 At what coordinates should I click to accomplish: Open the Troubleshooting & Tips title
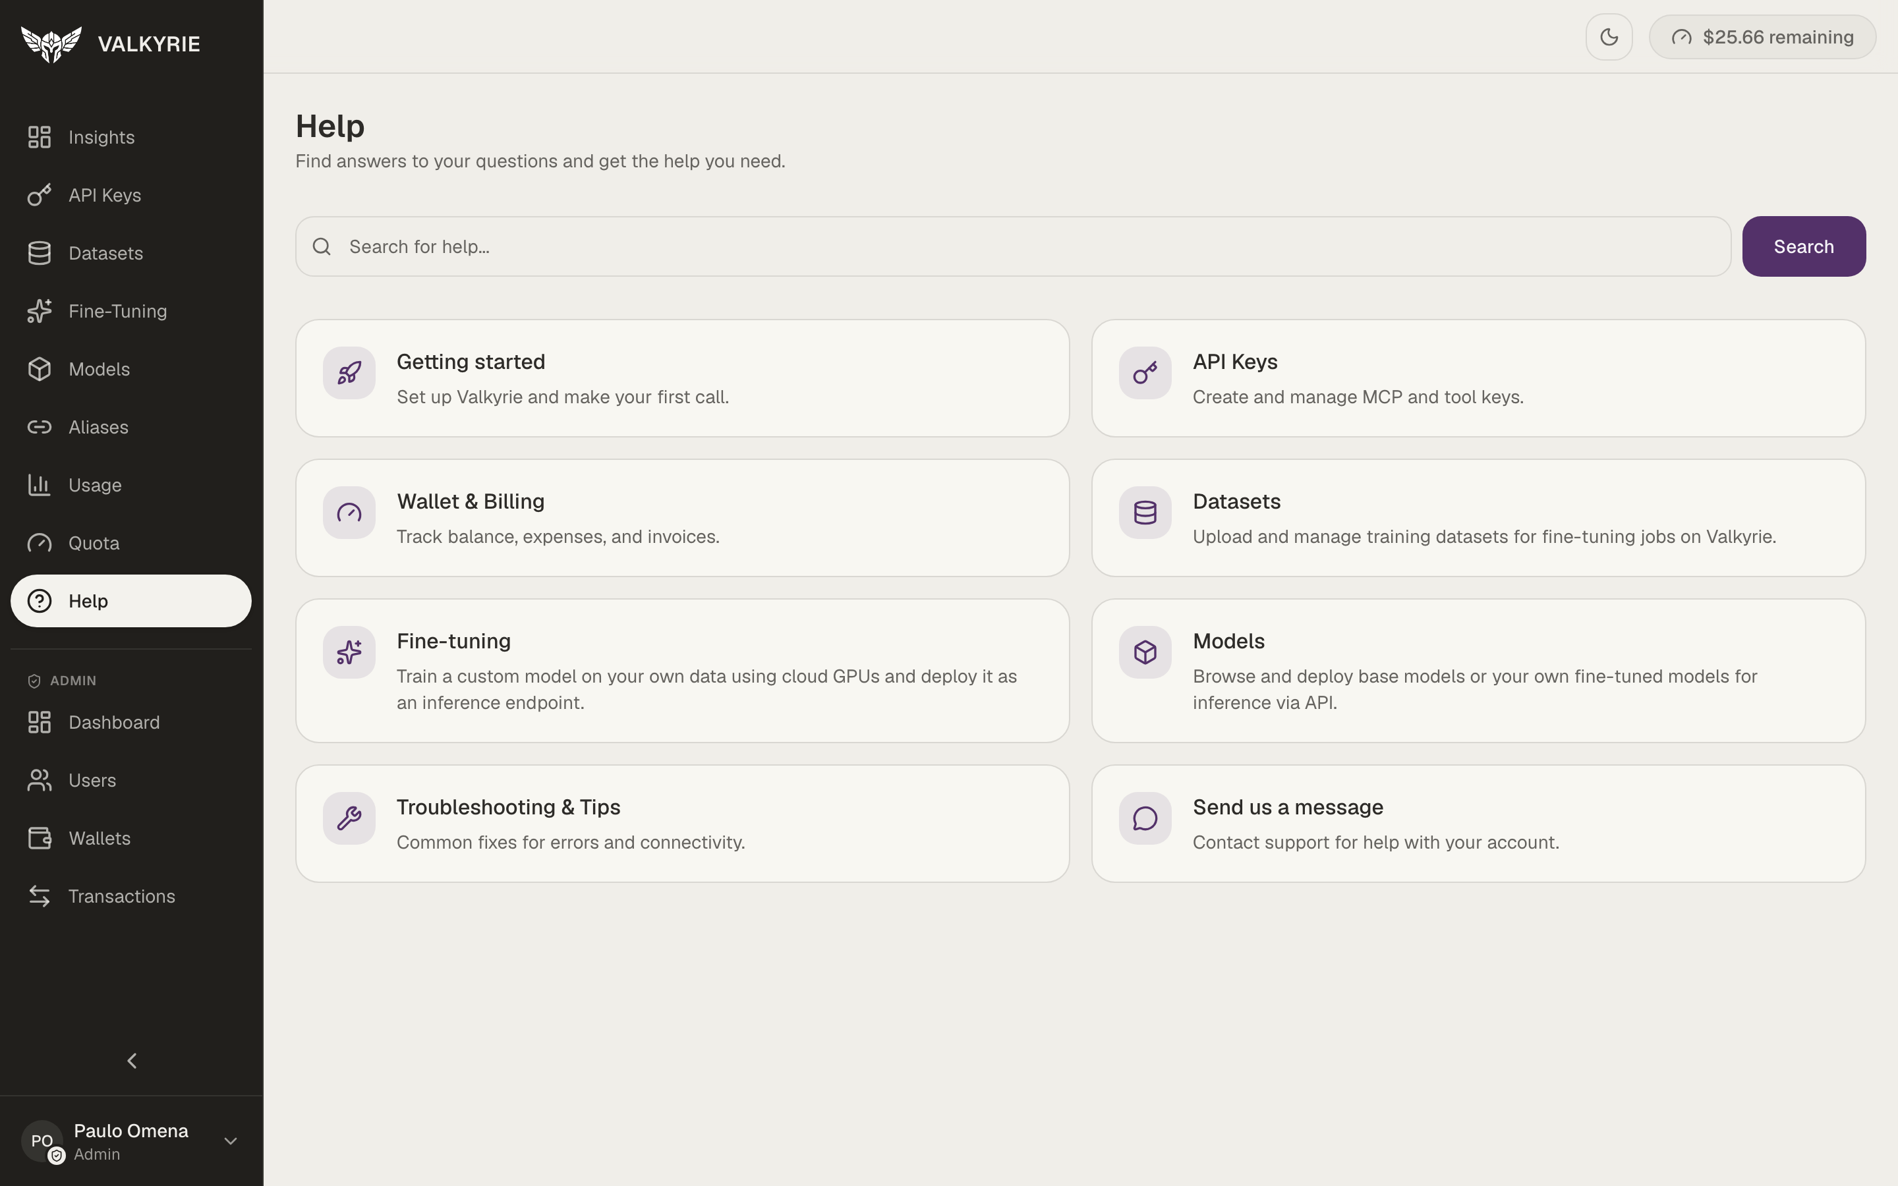tap(508, 807)
